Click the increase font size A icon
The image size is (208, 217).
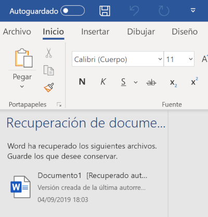(205, 59)
